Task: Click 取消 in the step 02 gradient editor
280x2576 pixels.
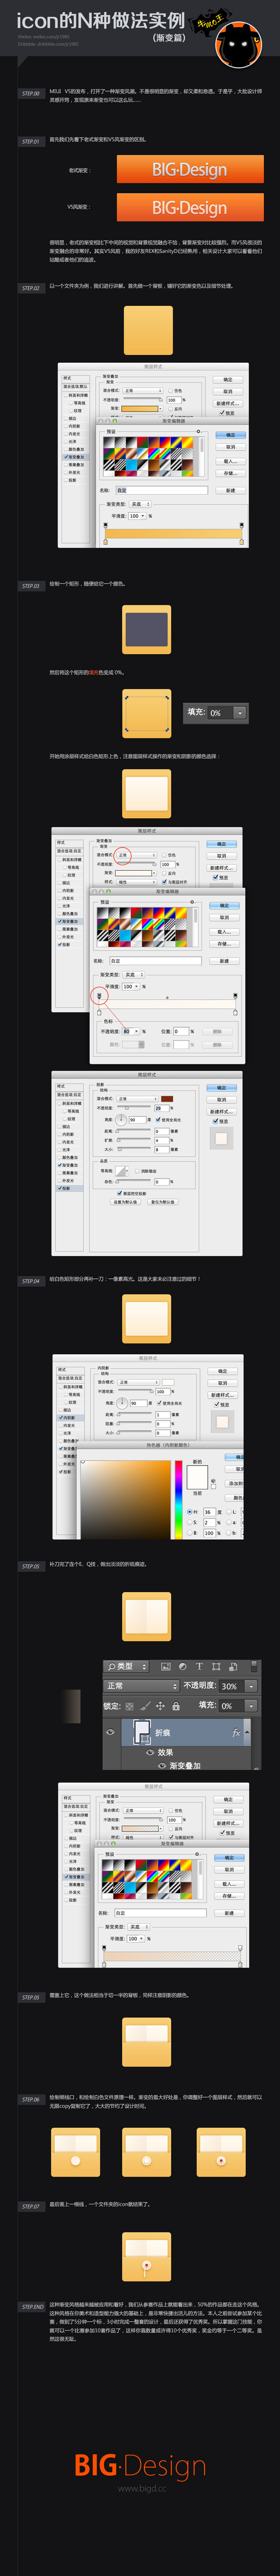Action: point(230,447)
